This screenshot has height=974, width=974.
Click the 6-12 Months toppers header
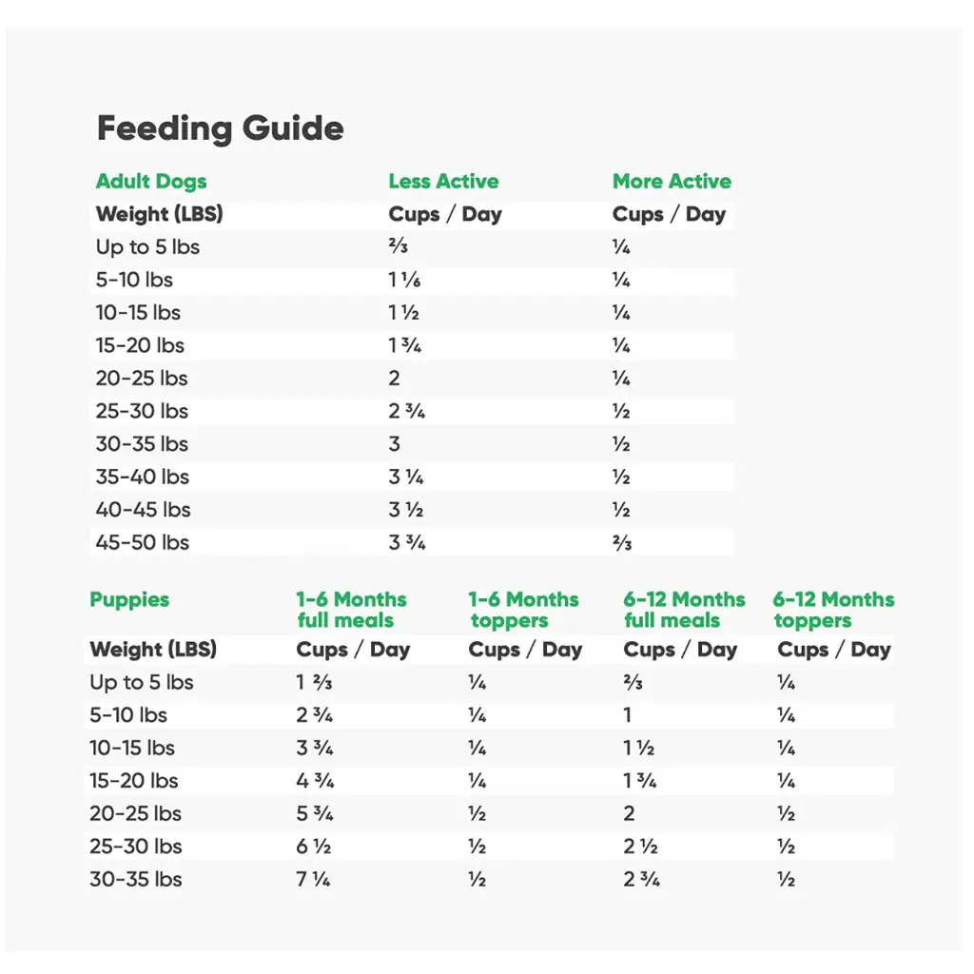click(833, 610)
